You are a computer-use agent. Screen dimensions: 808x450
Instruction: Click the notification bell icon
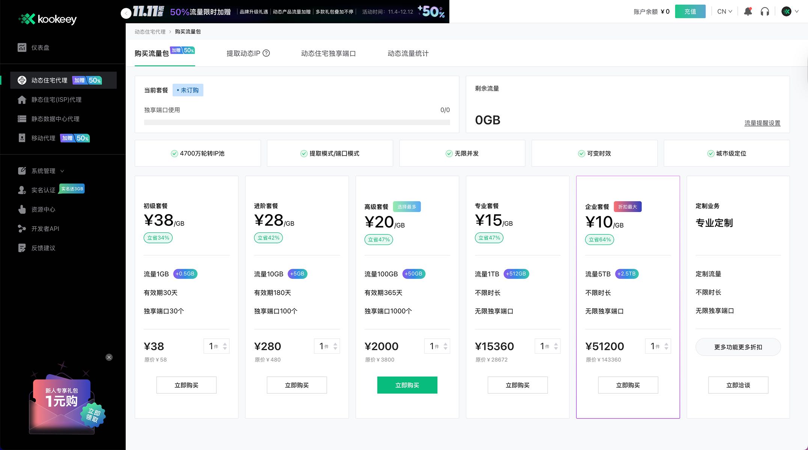tap(748, 12)
